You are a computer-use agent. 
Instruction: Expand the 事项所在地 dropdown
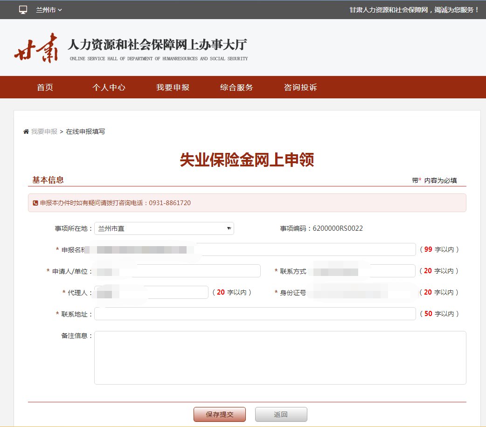tap(164, 228)
